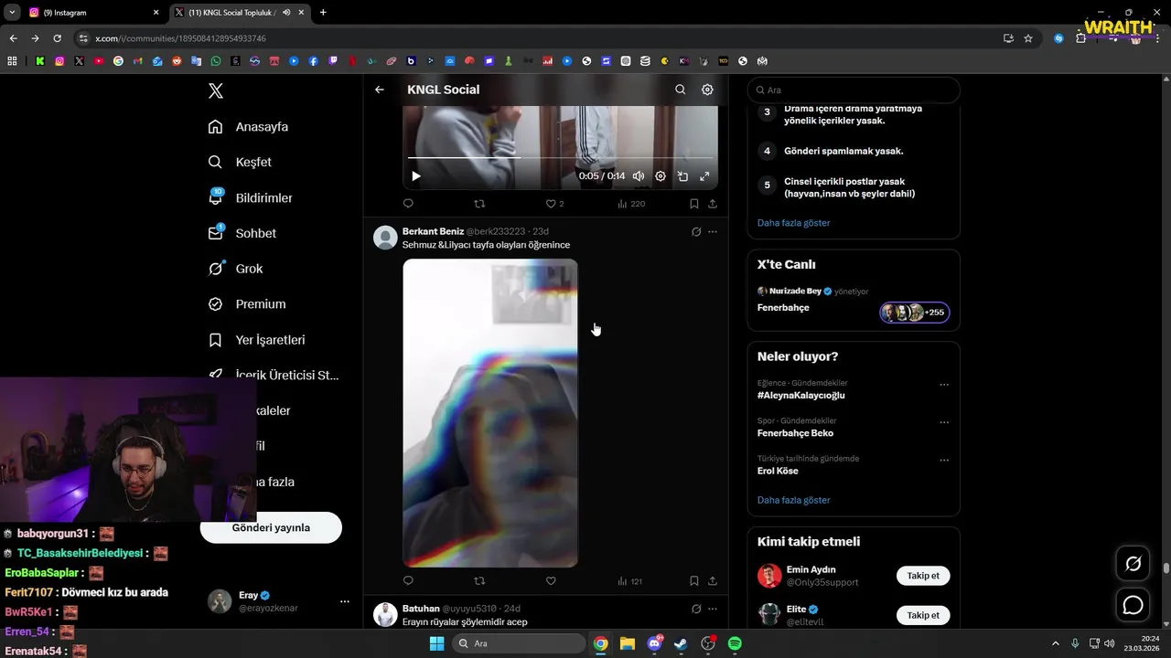Switch to the Instagram browser tab
The width and height of the screenshot is (1171, 658).
[93, 13]
